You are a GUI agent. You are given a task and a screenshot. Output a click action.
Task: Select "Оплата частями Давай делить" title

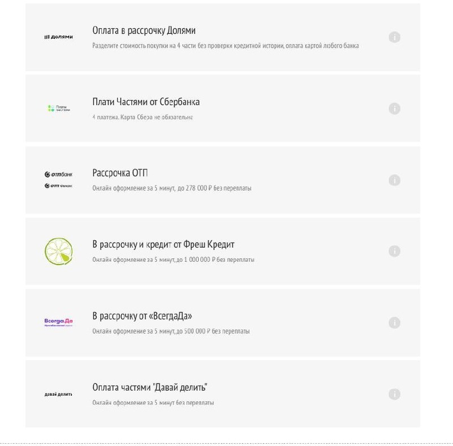pyautogui.click(x=150, y=388)
